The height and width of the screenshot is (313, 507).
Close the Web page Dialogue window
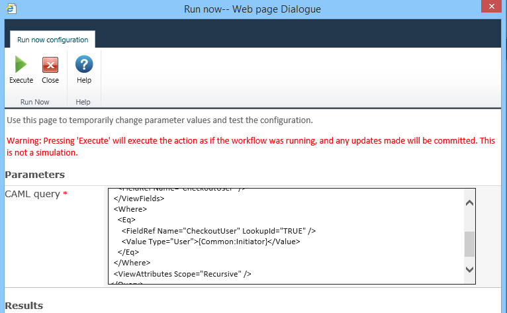point(491,9)
